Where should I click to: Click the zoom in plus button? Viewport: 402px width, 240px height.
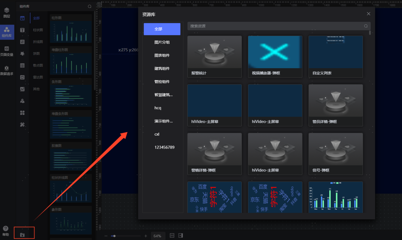coord(146,236)
